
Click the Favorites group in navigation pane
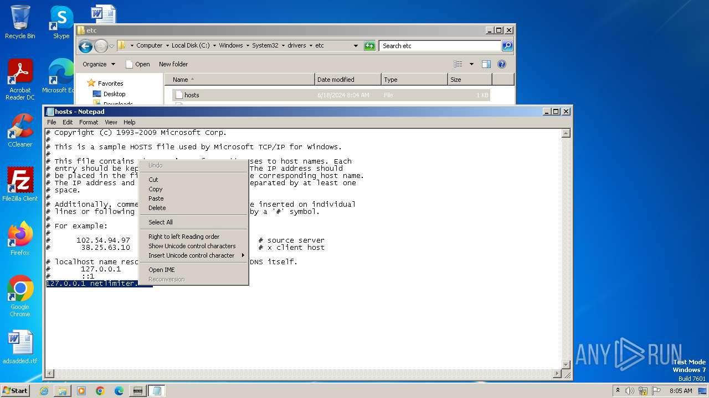click(110, 83)
